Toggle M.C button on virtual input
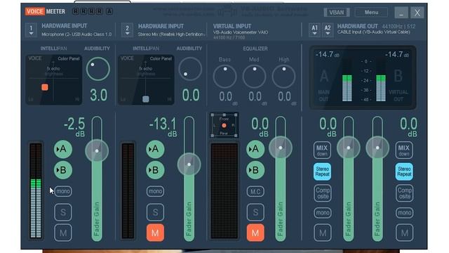The image size is (449, 253). tap(255, 191)
